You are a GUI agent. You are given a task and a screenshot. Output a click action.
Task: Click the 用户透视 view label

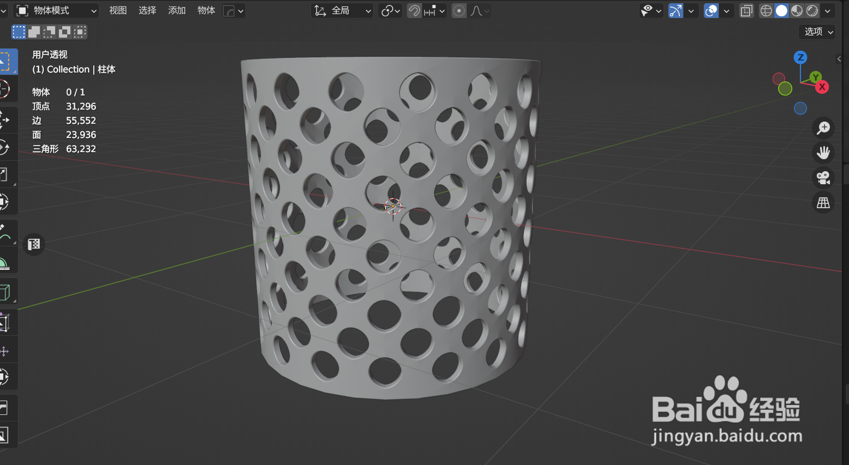[x=50, y=55]
